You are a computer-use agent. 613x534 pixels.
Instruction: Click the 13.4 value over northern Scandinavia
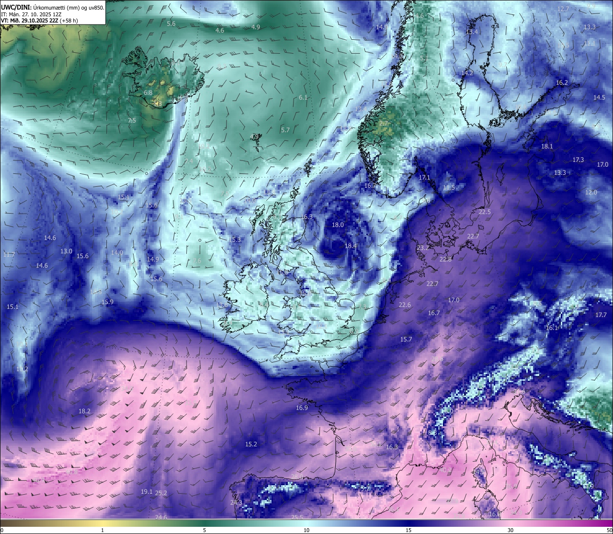click(472, 32)
